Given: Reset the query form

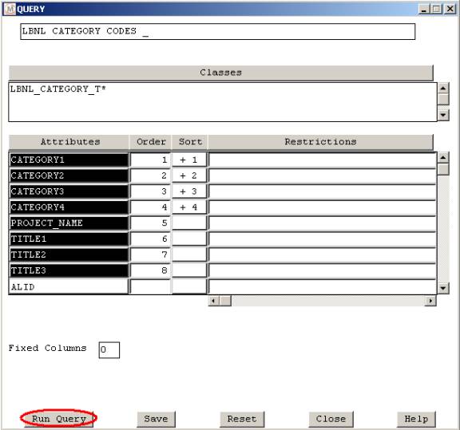Looking at the screenshot, I should coord(242,419).
